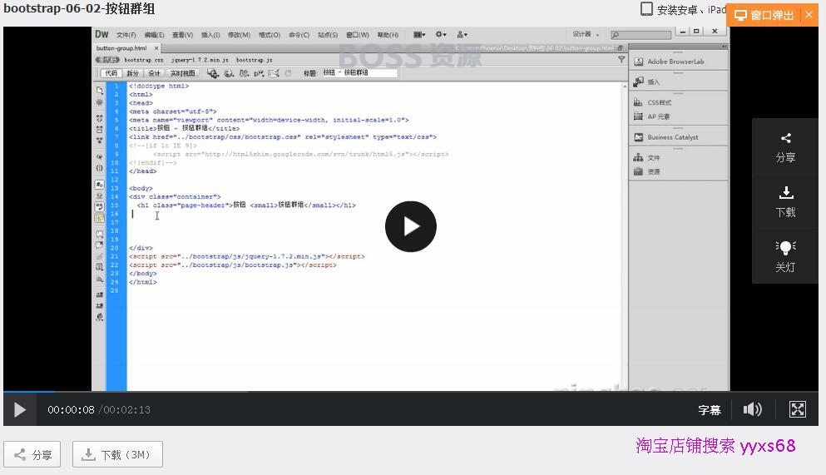
Task: Click the code editor scroll up arrow
Action: click(624, 86)
